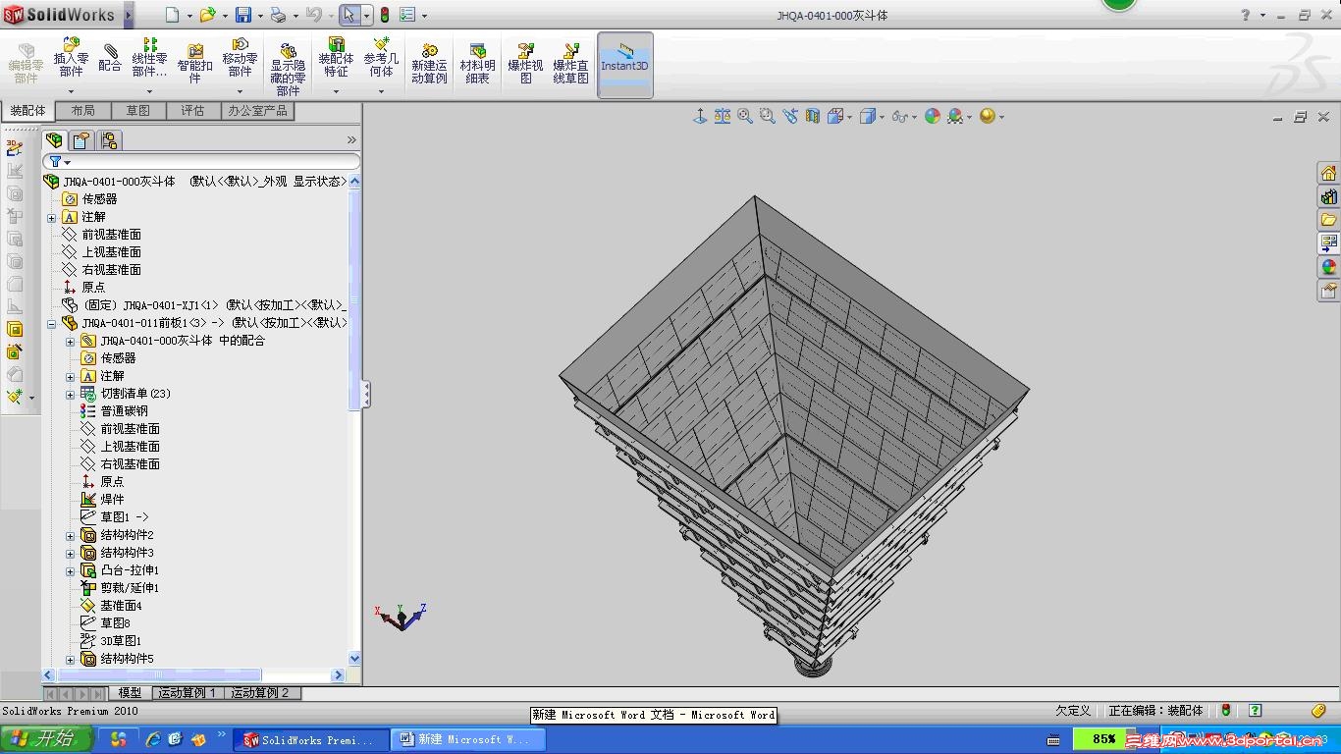The width and height of the screenshot is (1341, 754).
Task: Open the 装配体特征 assembly features tool
Action: coord(336,59)
